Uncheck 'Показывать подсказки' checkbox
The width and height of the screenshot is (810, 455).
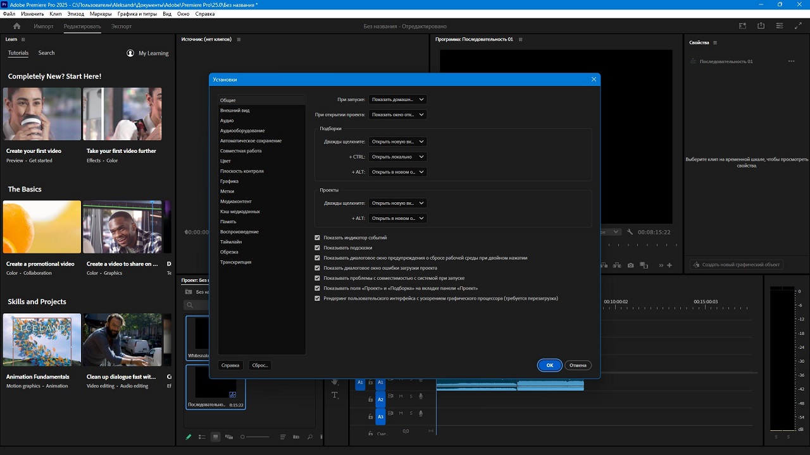point(318,248)
